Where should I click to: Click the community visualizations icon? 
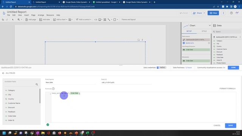tap(70, 20)
